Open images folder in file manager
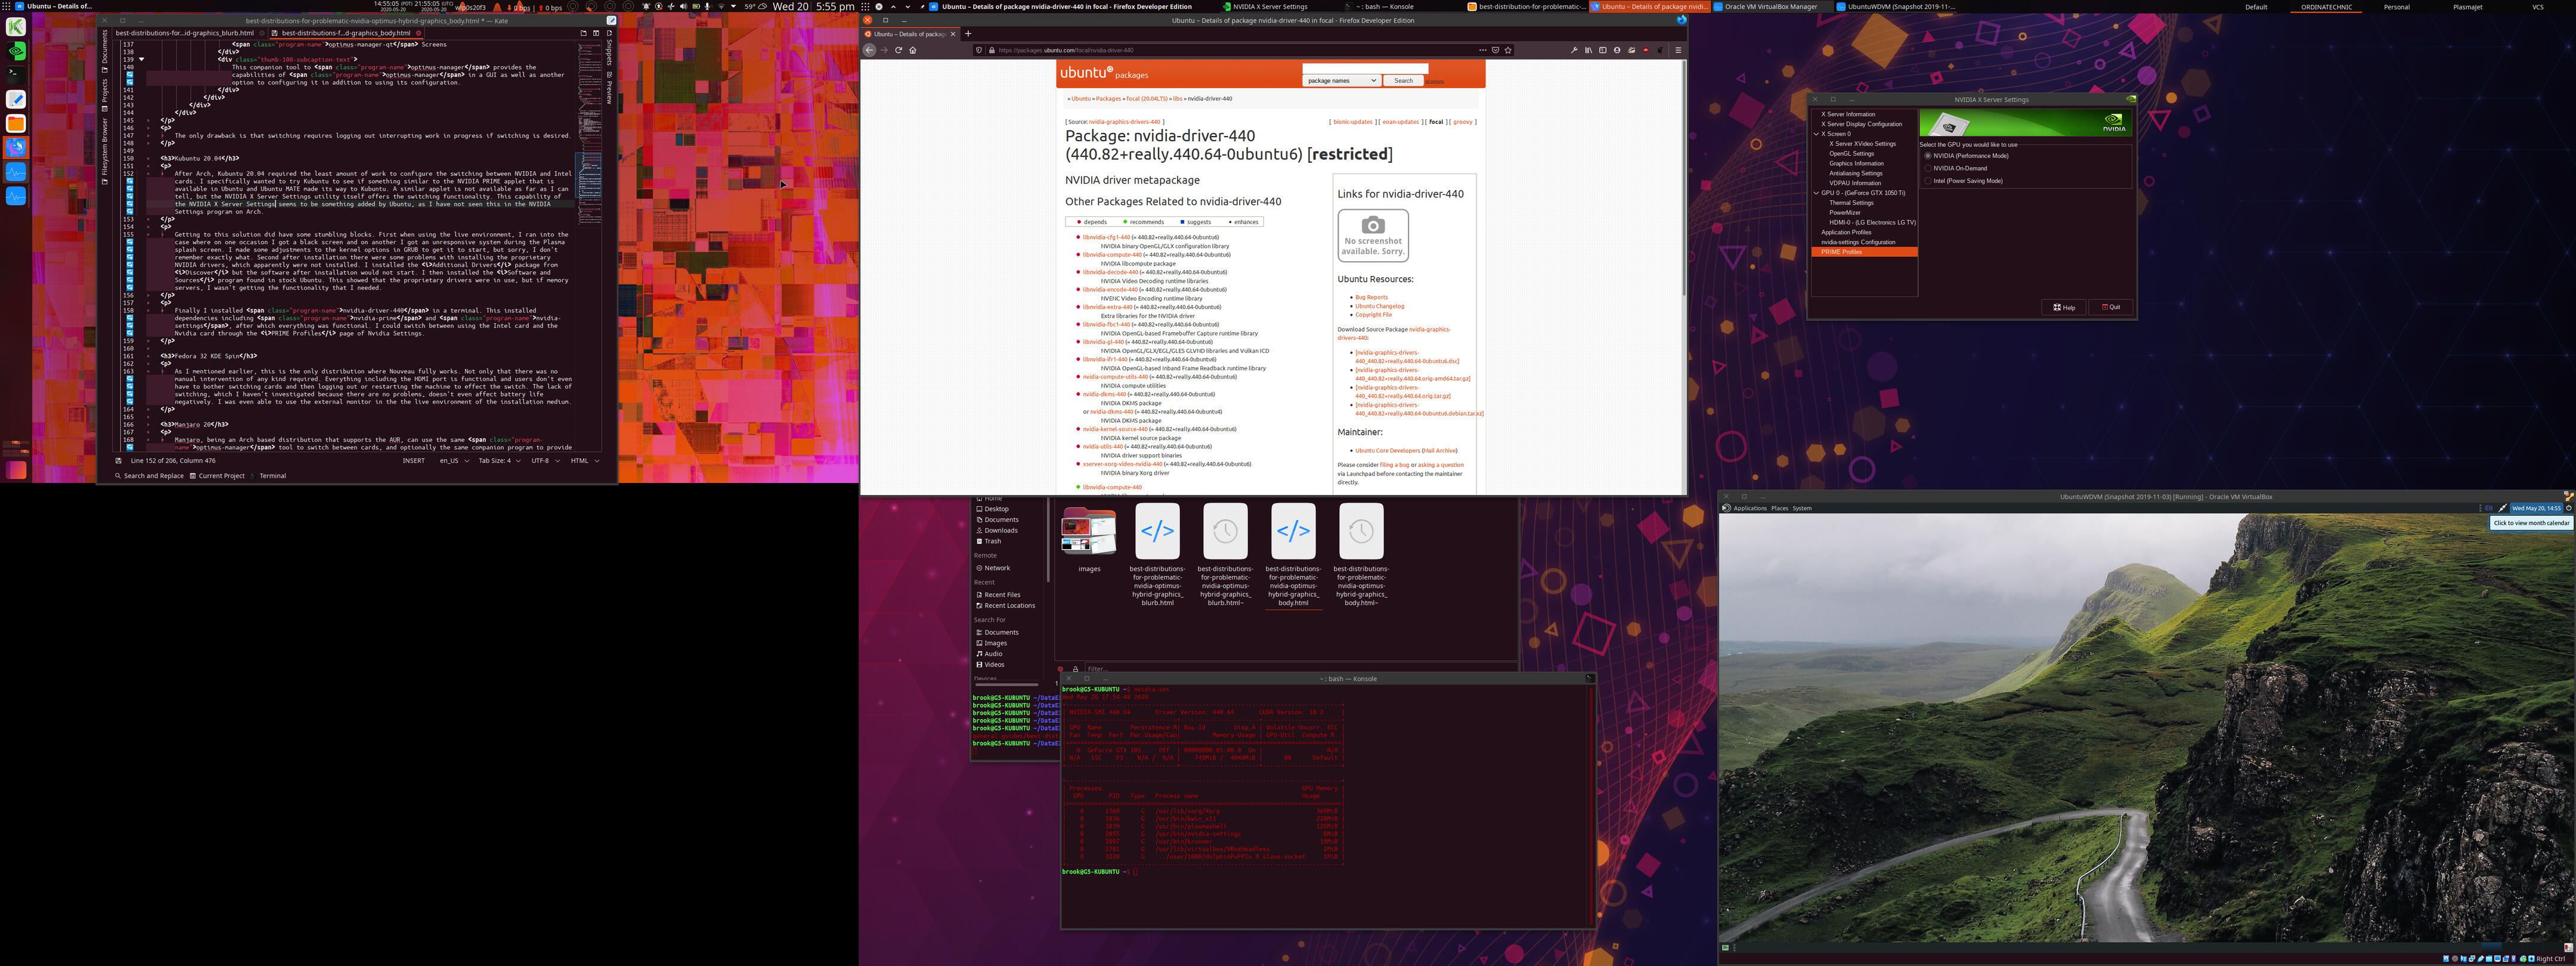Viewport: 2576px width, 966px height. coord(1089,532)
